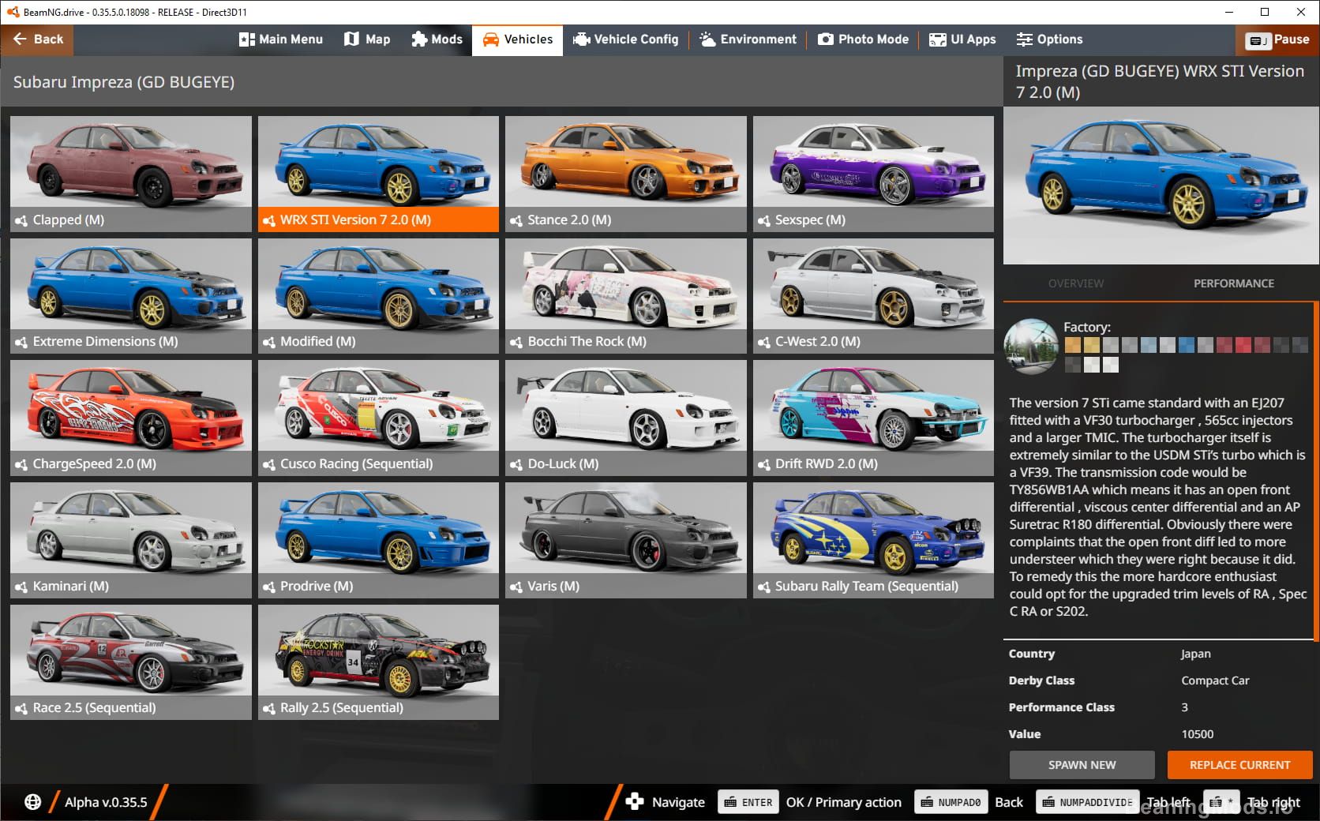Click the Navigate d-pad icon
Image resolution: width=1320 pixels, height=821 pixels.
(634, 802)
